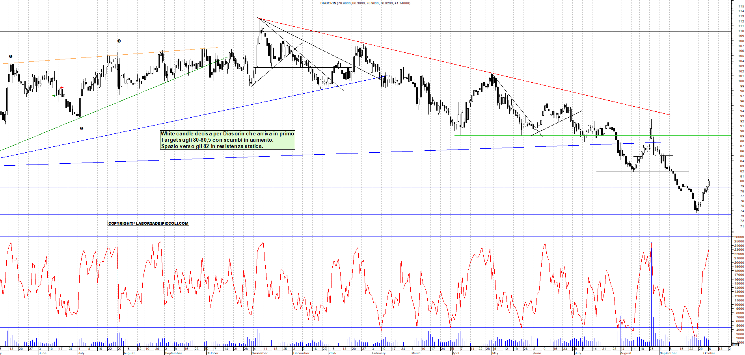Click the small red left-pointing arrow
This screenshot has height=355, width=745.
click(61, 88)
